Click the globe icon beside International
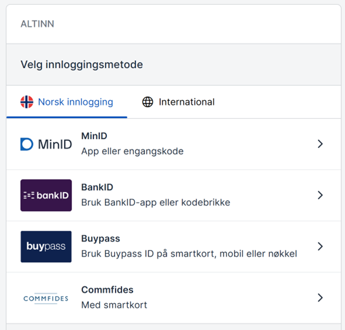 pyautogui.click(x=148, y=102)
